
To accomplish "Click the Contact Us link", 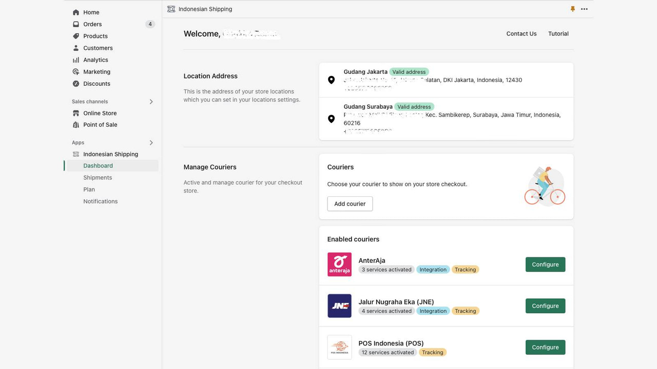I will click(521, 34).
